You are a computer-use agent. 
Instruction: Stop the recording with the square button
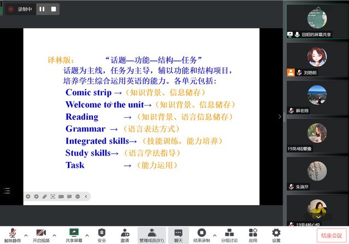(53, 9)
